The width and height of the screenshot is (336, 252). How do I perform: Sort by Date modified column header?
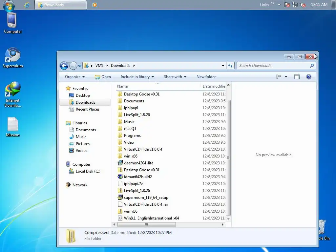click(213, 86)
